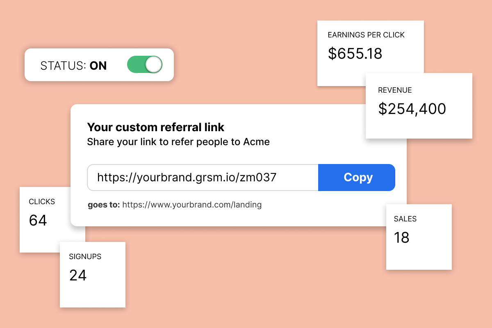This screenshot has width=492, height=328.
Task: Open the https://www.yourbrand.com/landing destination link
Action: pyautogui.click(x=192, y=205)
